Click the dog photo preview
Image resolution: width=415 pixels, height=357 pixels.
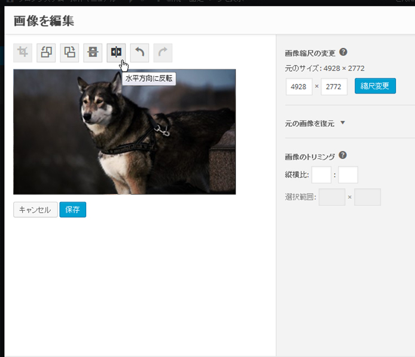pyautogui.click(x=124, y=132)
